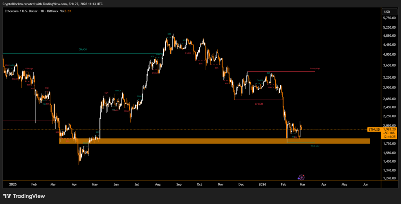Screen dimensions: 401x204
Task: Click the Aug label on time axis
Action: click(158, 184)
